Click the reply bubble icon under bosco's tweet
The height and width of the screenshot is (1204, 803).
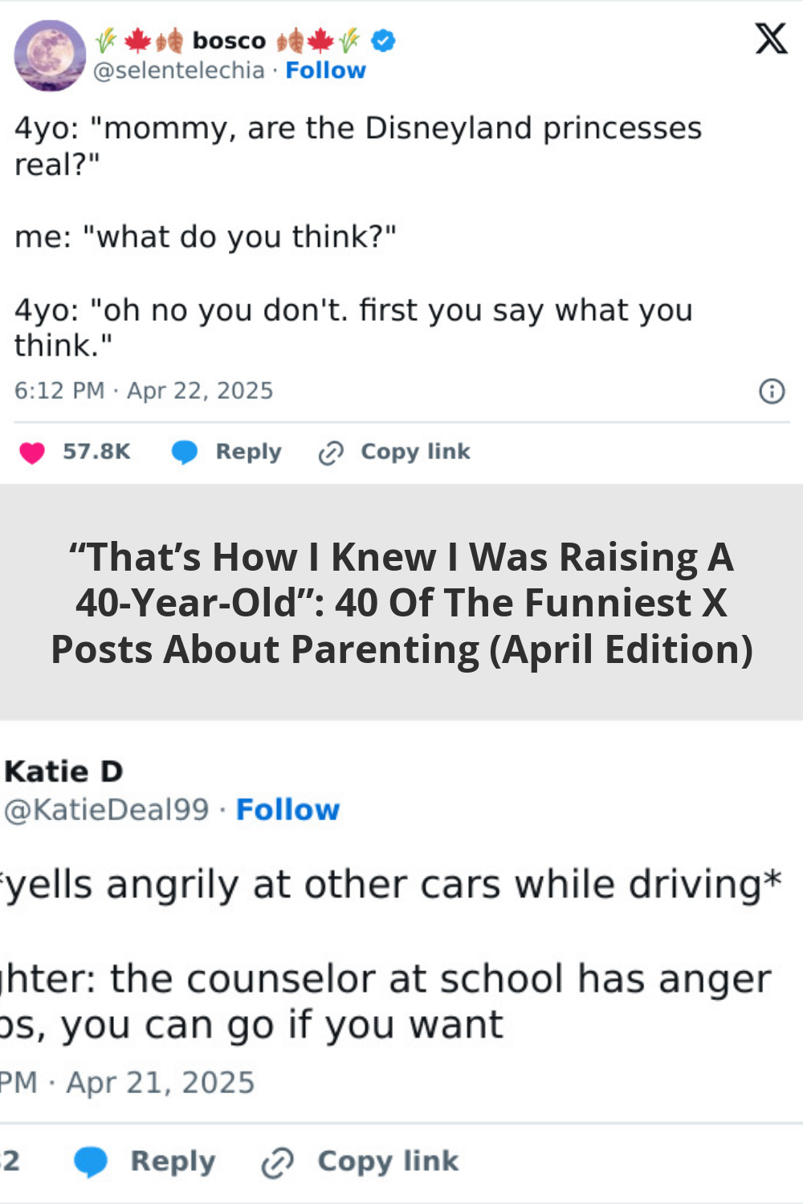tap(185, 453)
